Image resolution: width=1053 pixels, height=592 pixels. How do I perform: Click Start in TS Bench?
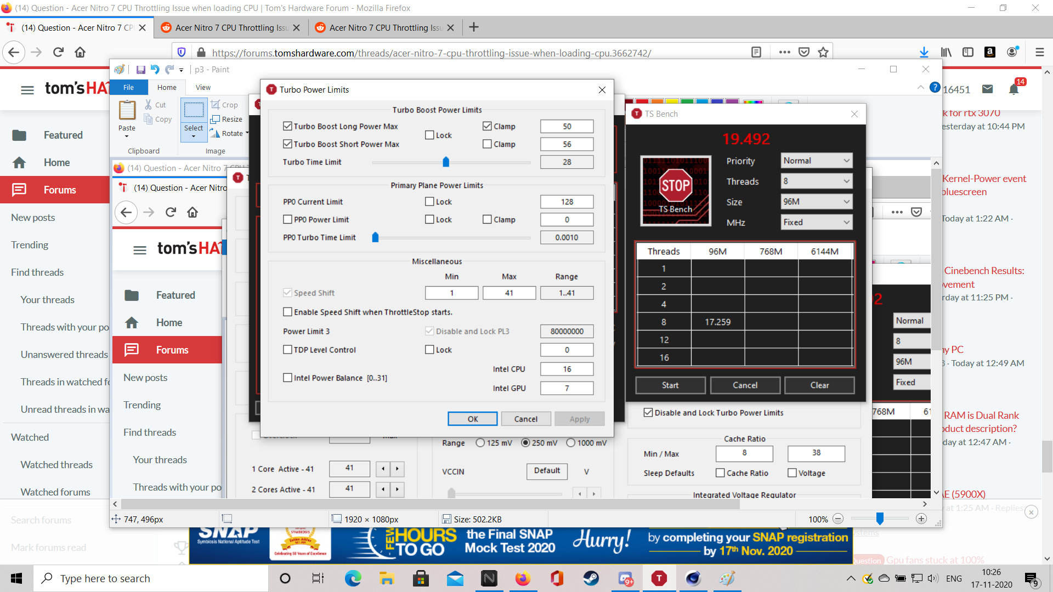(670, 385)
